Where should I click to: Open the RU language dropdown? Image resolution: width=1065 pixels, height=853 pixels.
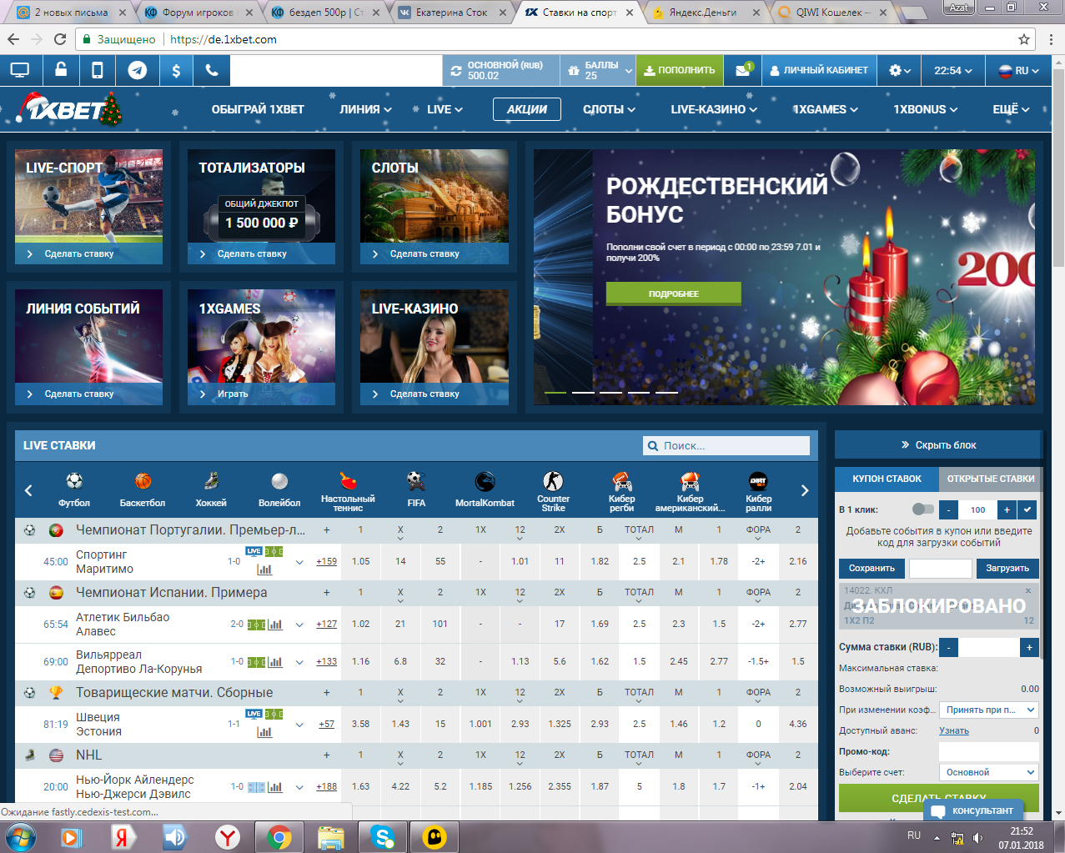[1018, 71]
